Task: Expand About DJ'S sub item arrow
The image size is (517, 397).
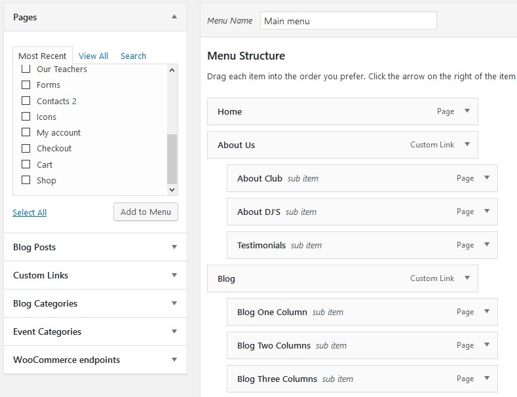Action: pyautogui.click(x=487, y=212)
